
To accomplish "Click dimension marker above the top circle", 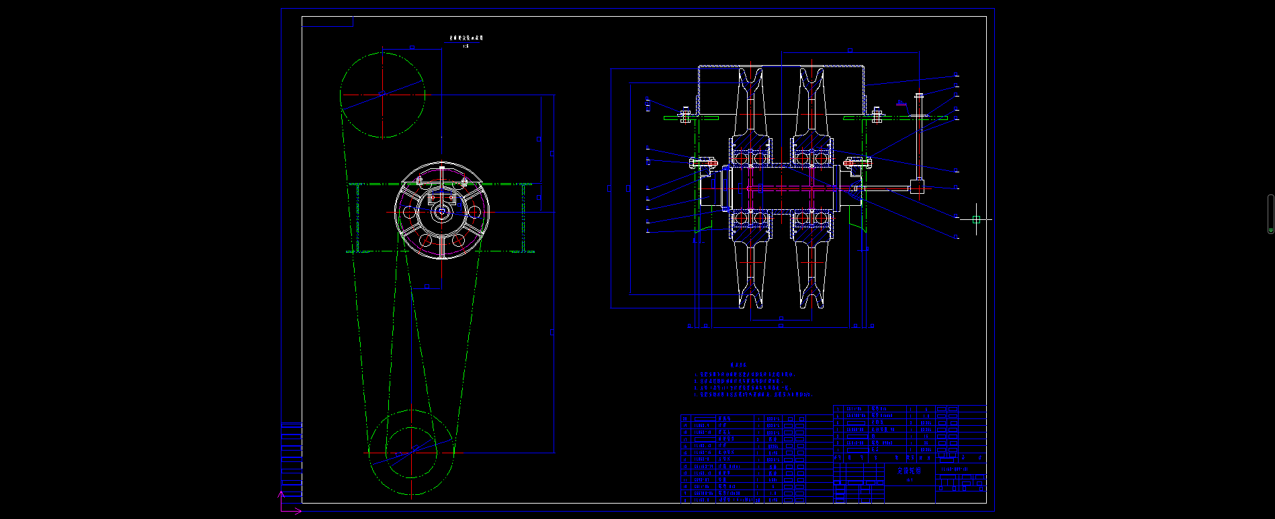I will (x=412, y=48).
